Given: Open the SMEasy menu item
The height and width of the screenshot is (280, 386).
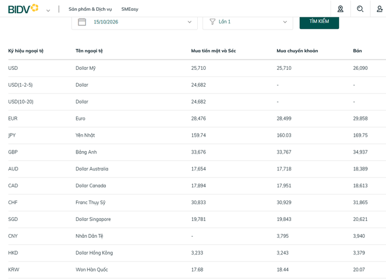Looking at the screenshot, I should coord(130,9).
